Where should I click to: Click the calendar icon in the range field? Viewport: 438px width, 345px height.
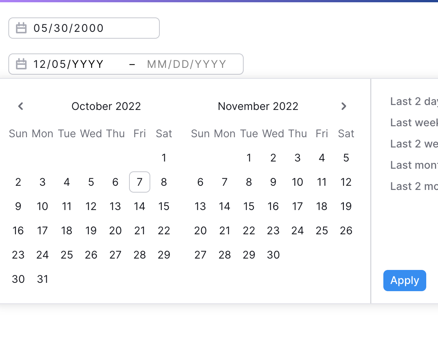tap(22, 64)
